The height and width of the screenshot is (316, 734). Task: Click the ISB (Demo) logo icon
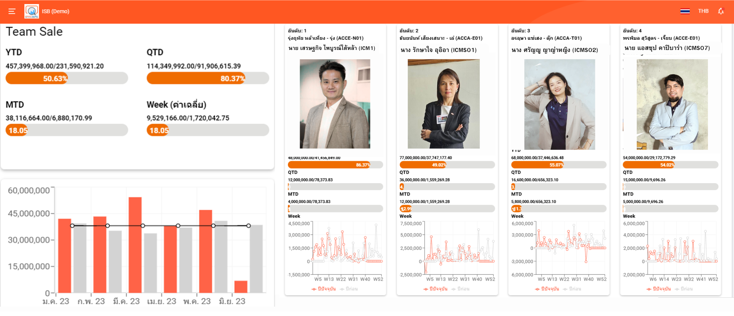click(32, 11)
